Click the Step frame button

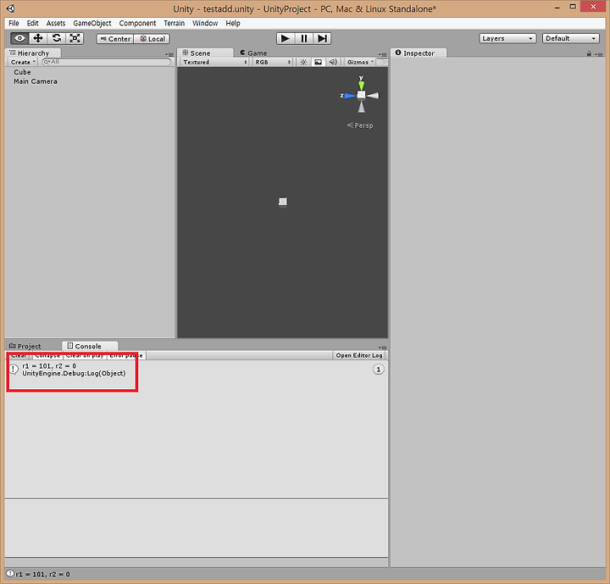[x=322, y=38]
